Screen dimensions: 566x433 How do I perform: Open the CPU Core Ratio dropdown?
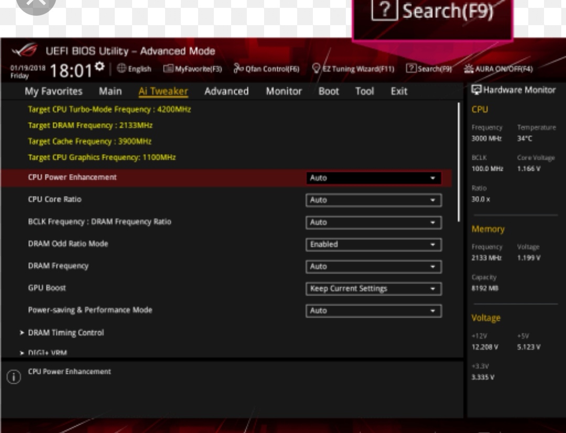click(x=373, y=200)
